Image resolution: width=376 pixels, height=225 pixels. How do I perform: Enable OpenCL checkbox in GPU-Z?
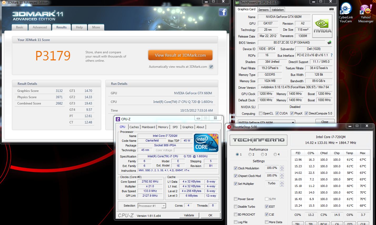(260, 113)
